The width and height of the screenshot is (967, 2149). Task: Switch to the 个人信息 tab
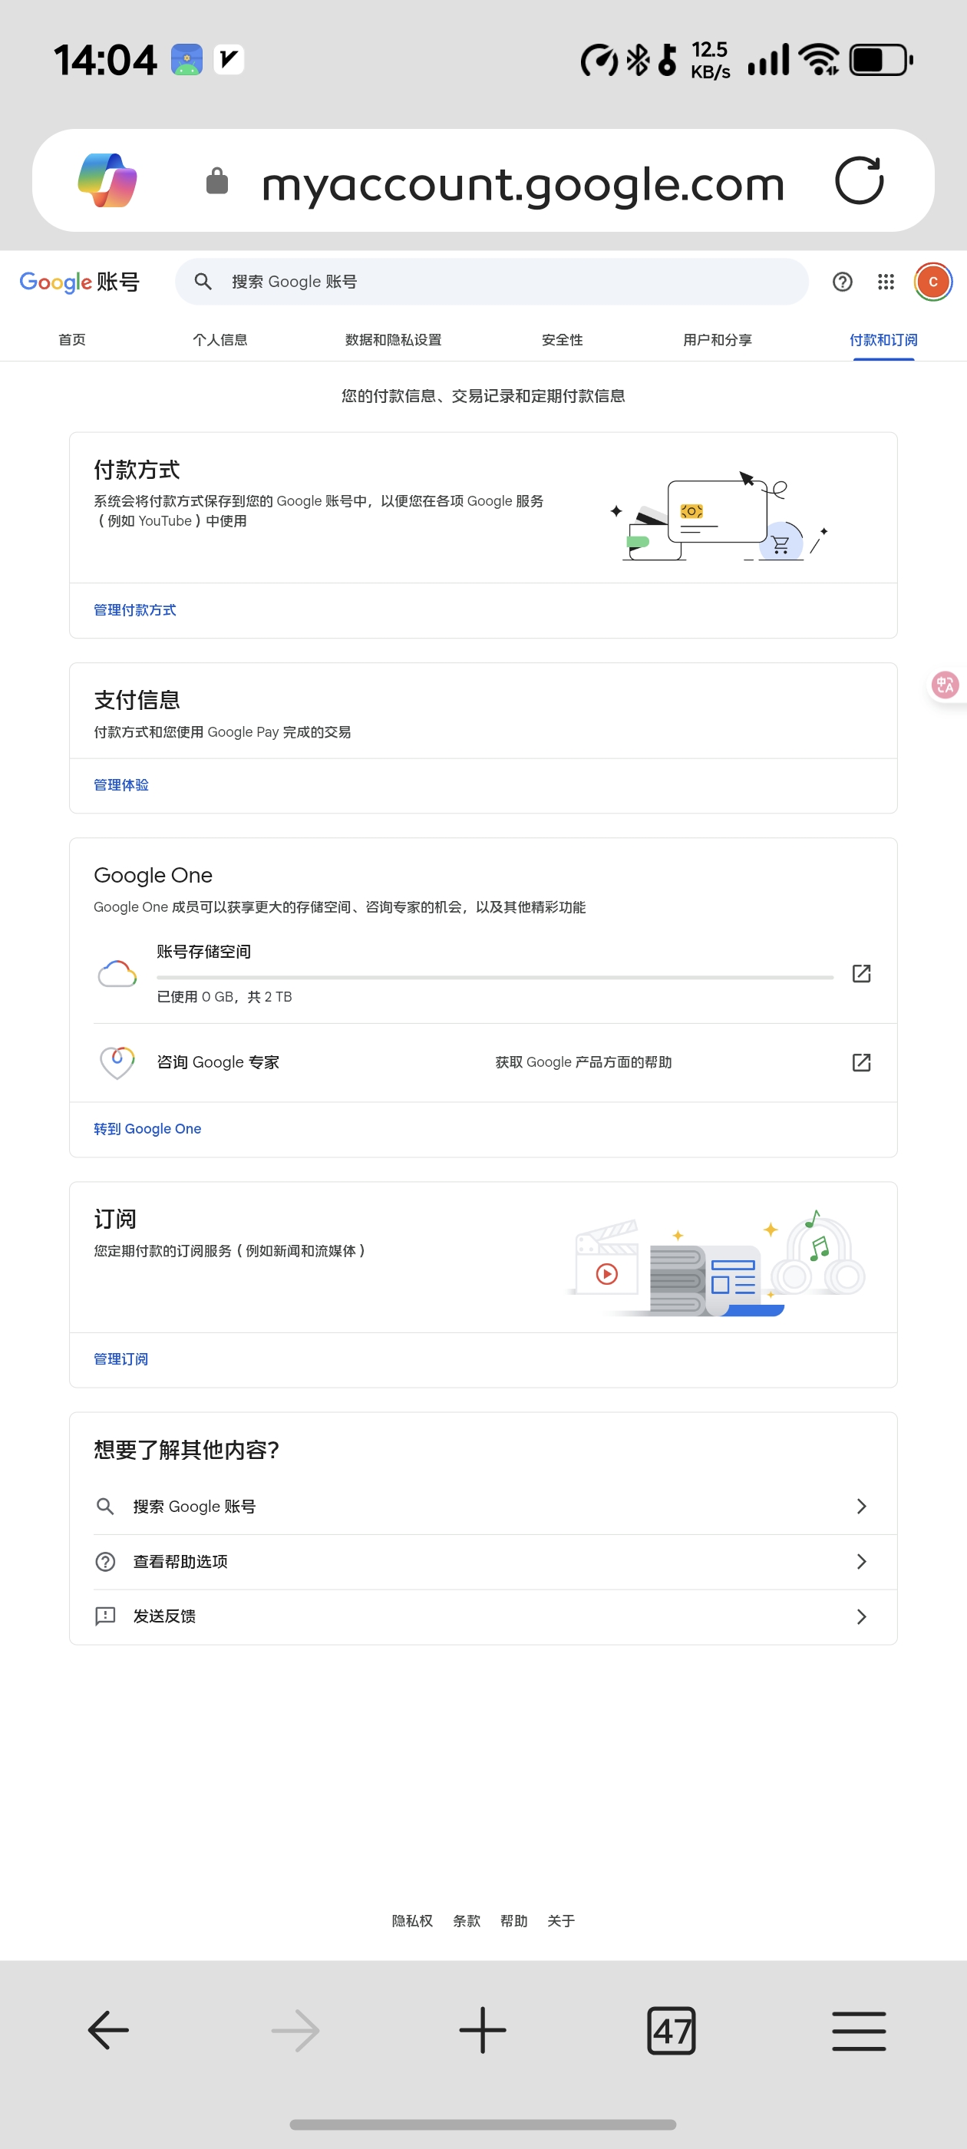(219, 339)
